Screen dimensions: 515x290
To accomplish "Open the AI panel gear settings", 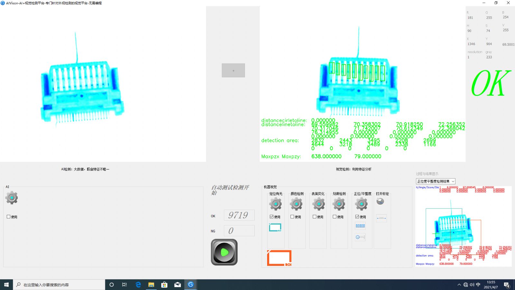I will pyautogui.click(x=12, y=198).
